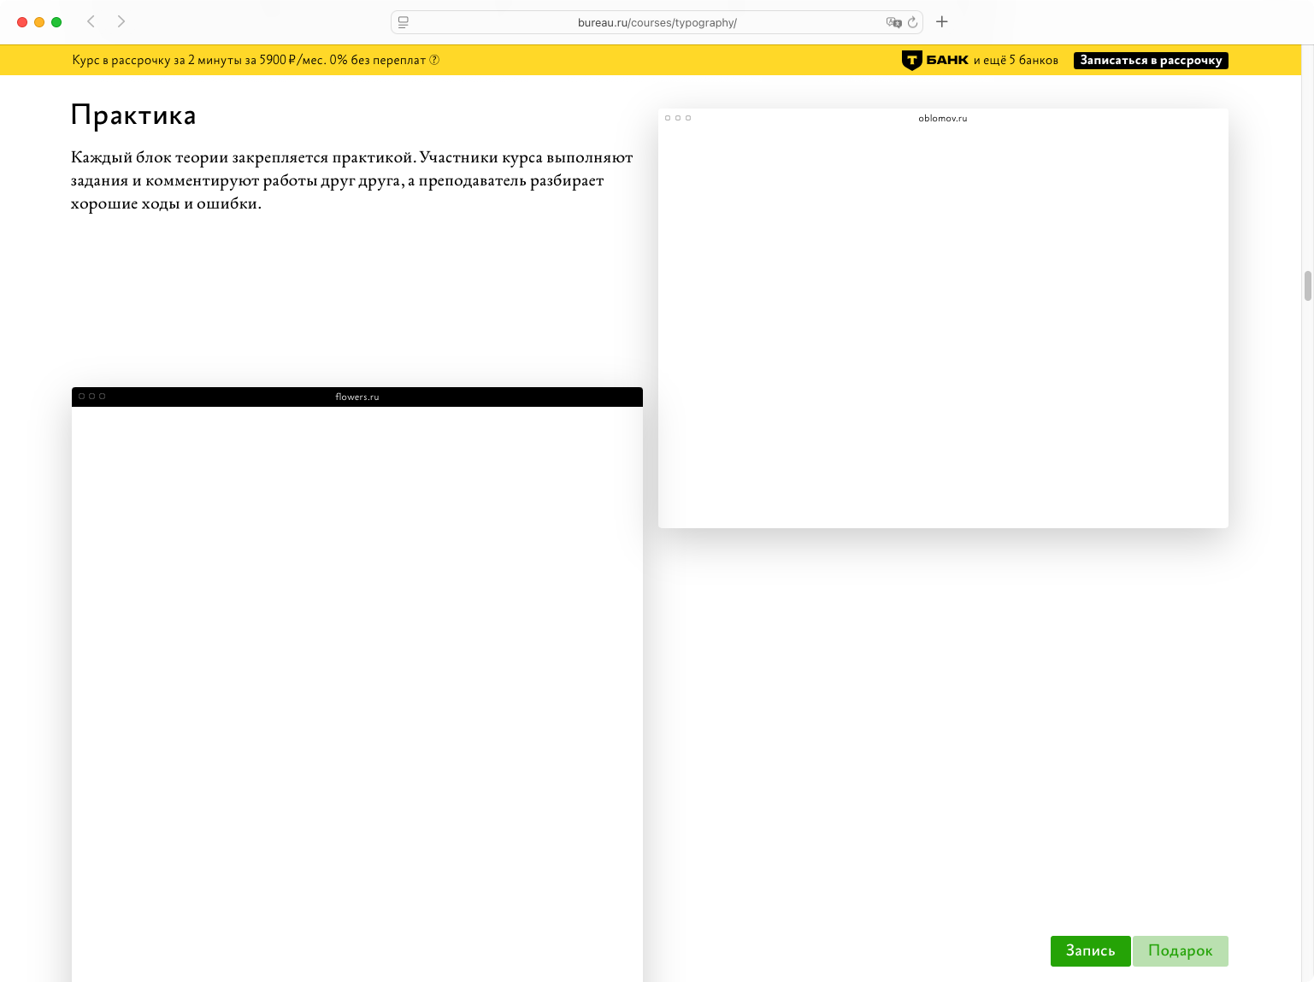Reload the bureau.ru page
The height and width of the screenshot is (982, 1314).
(912, 22)
